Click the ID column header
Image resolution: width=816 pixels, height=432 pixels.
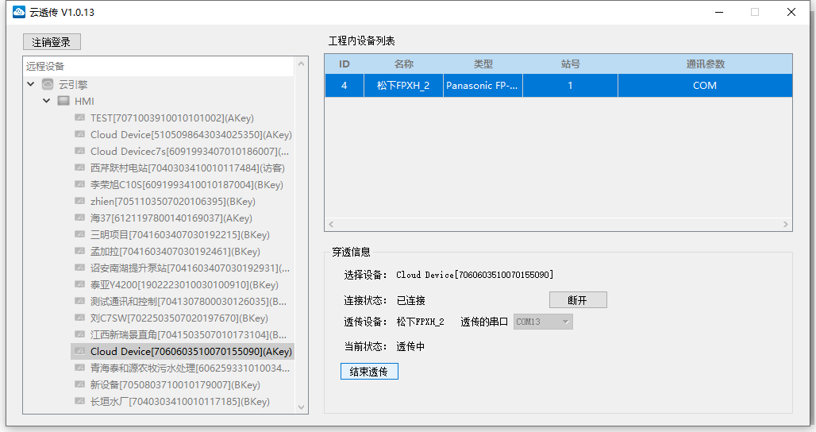344,64
